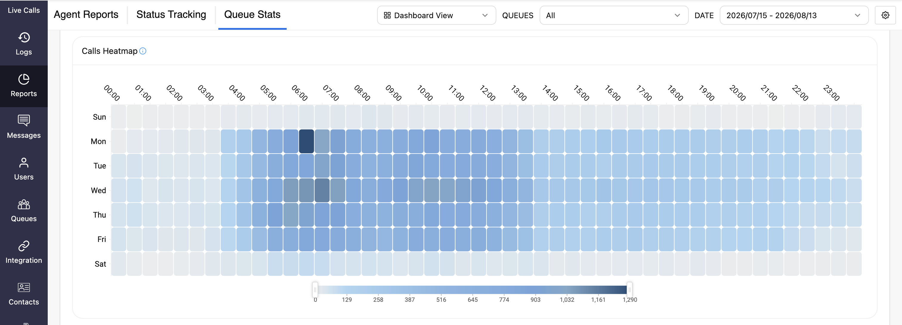Screen dimensions: 902x325
Task: Open Contacts card icon
Action: 24,287
